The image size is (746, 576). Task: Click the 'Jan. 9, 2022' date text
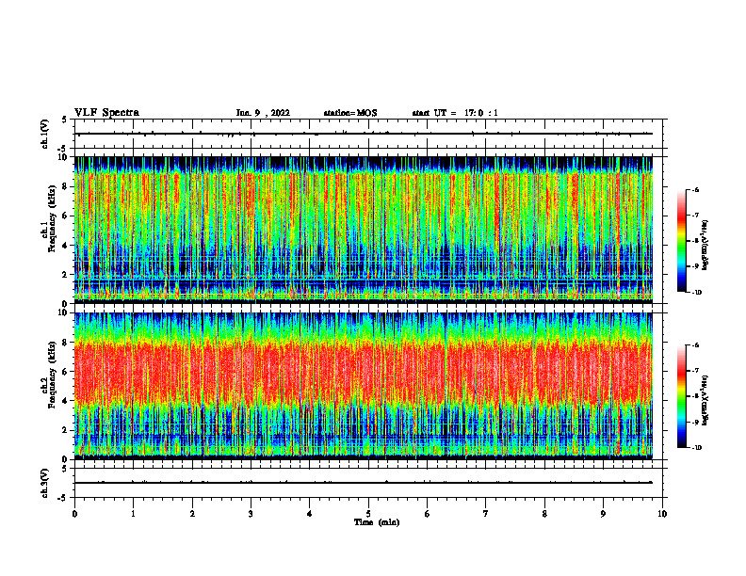pyautogui.click(x=263, y=113)
